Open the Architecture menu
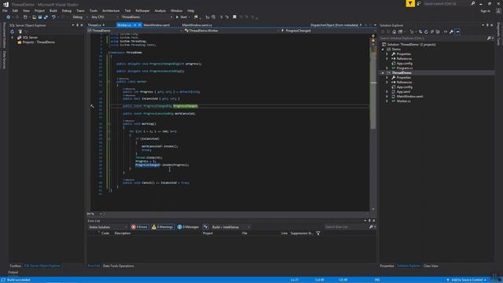 pos(111,10)
